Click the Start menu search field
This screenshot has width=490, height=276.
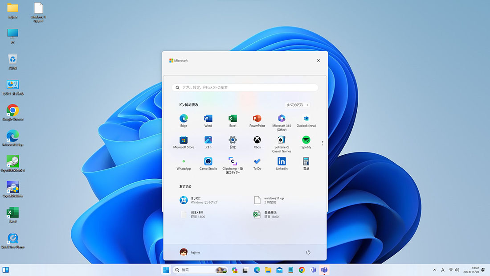click(x=245, y=88)
